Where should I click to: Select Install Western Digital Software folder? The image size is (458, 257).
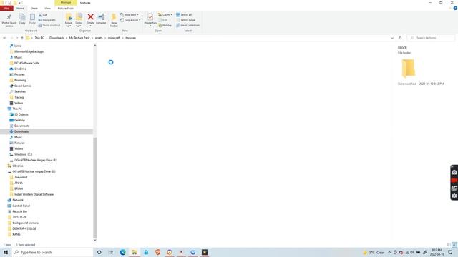click(34, 194)
